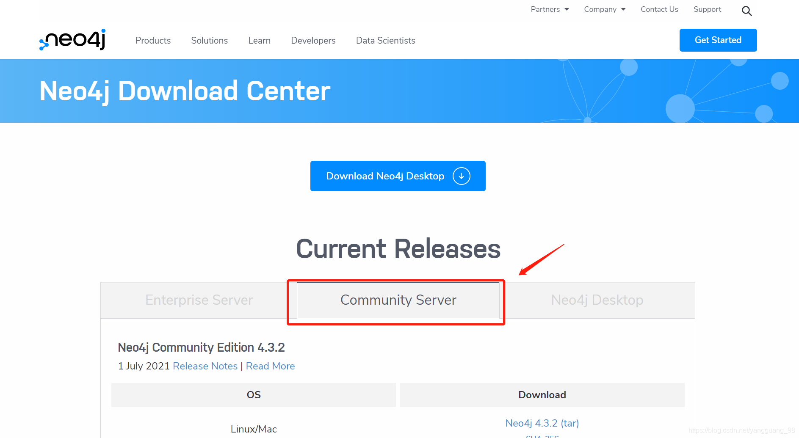Open the Data Scientists menu
This screenshot has height=438, width=799.
(x=385, y=41)
